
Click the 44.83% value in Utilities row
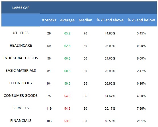(110, 33)
